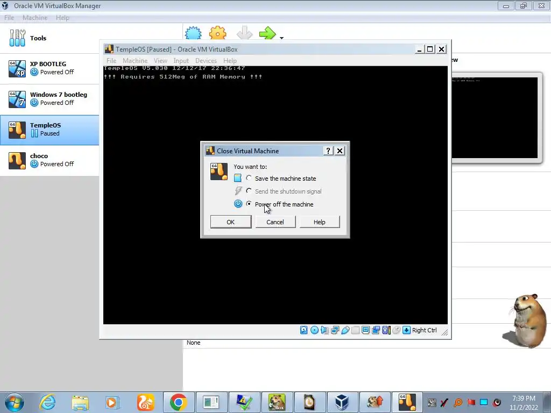Screen dimensions: 551x413
Task: Select the XP BOOTLEG virtual machine
Action: (50, 68)
